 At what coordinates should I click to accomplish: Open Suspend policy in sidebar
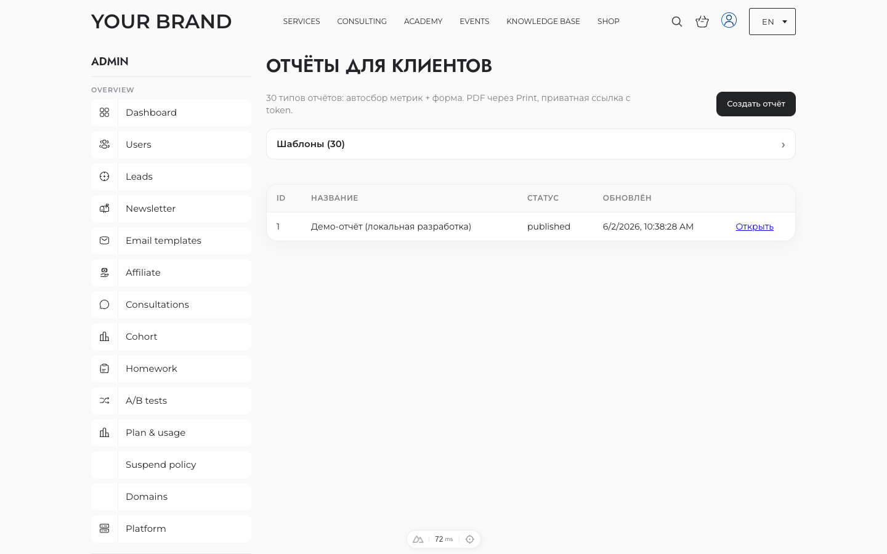coord(171,465)
